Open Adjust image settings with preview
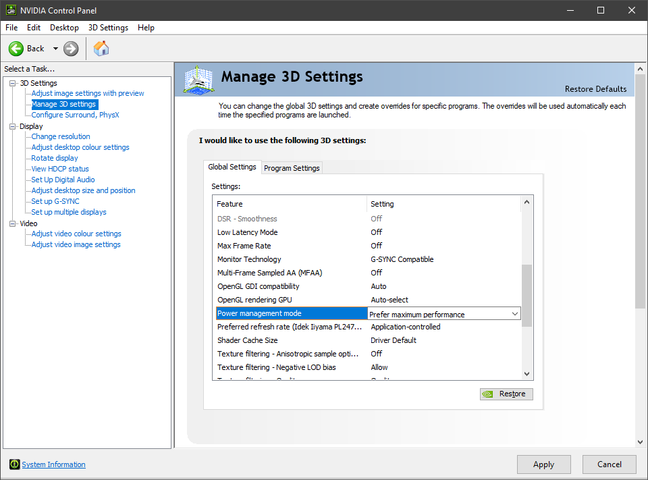Viewport: 648px width, 480px height. (x=88, y=93)
